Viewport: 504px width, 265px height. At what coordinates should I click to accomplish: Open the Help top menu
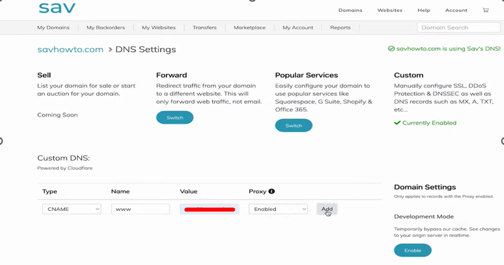(424, 10)
